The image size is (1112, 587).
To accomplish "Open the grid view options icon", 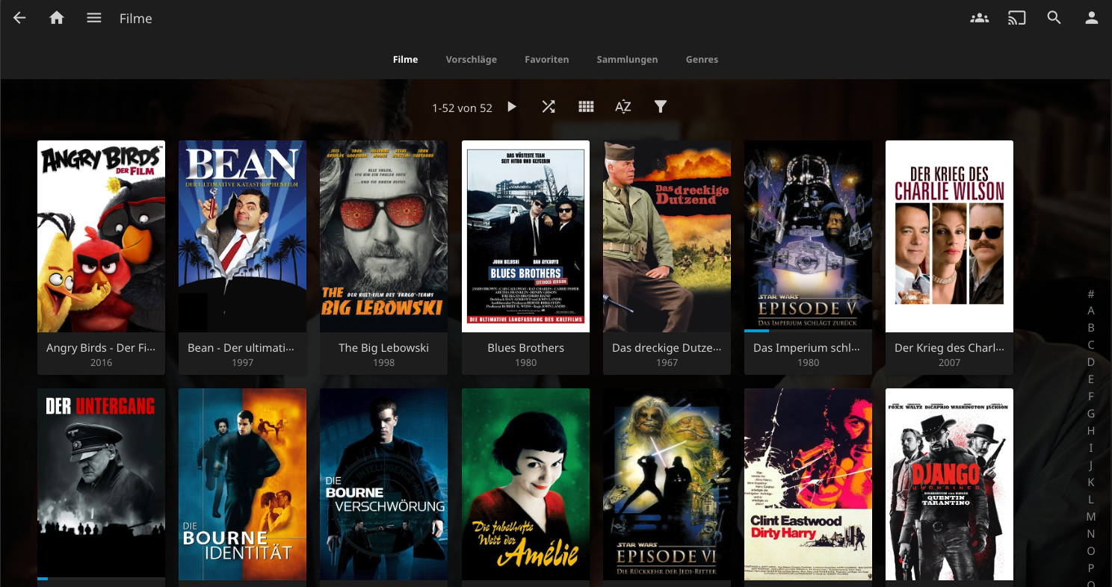I will coord(586,107).
